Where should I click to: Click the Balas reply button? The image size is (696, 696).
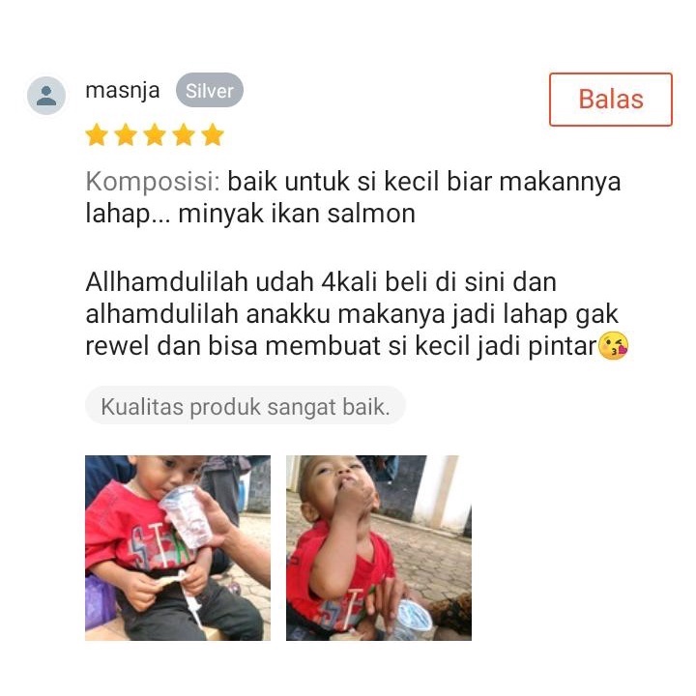click(x=610, y=100)
